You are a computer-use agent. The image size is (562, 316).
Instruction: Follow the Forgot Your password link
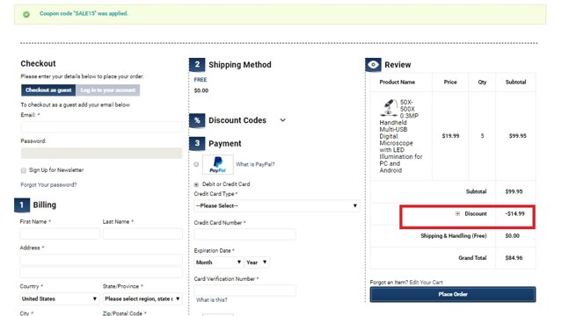[48, 185]
